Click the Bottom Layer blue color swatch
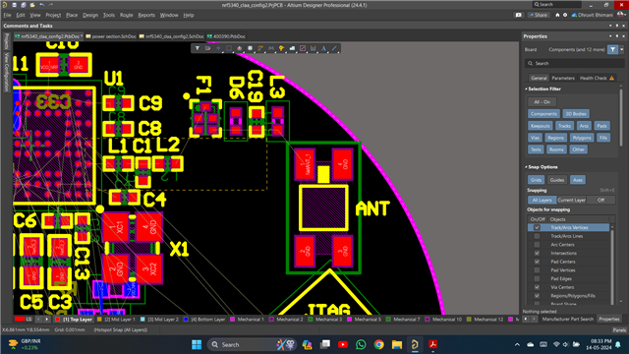Screen dimensions: 629x354 point(186,320)
